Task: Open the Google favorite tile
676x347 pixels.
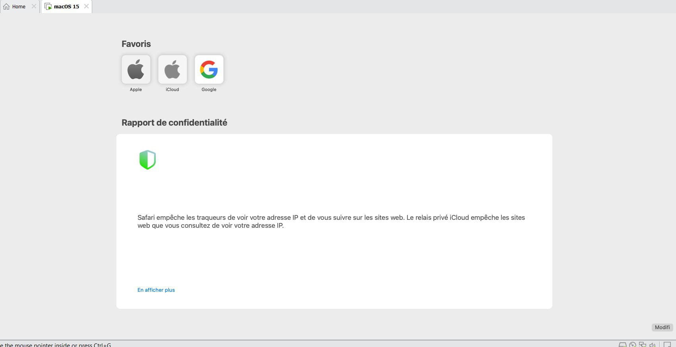Action: [209, 70]
